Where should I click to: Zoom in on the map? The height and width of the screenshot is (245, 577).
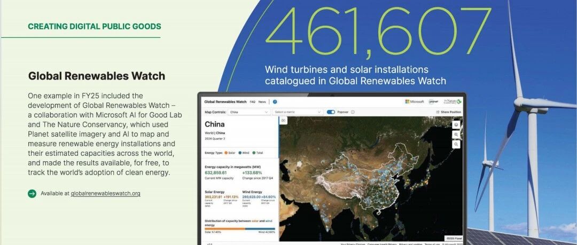(x=456, y=135)
